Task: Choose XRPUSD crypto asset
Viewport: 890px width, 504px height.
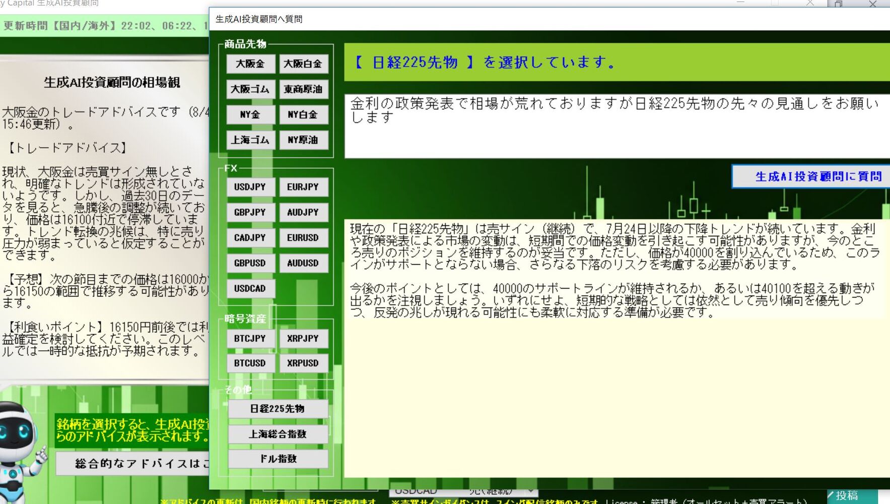Action: [303, 363]
